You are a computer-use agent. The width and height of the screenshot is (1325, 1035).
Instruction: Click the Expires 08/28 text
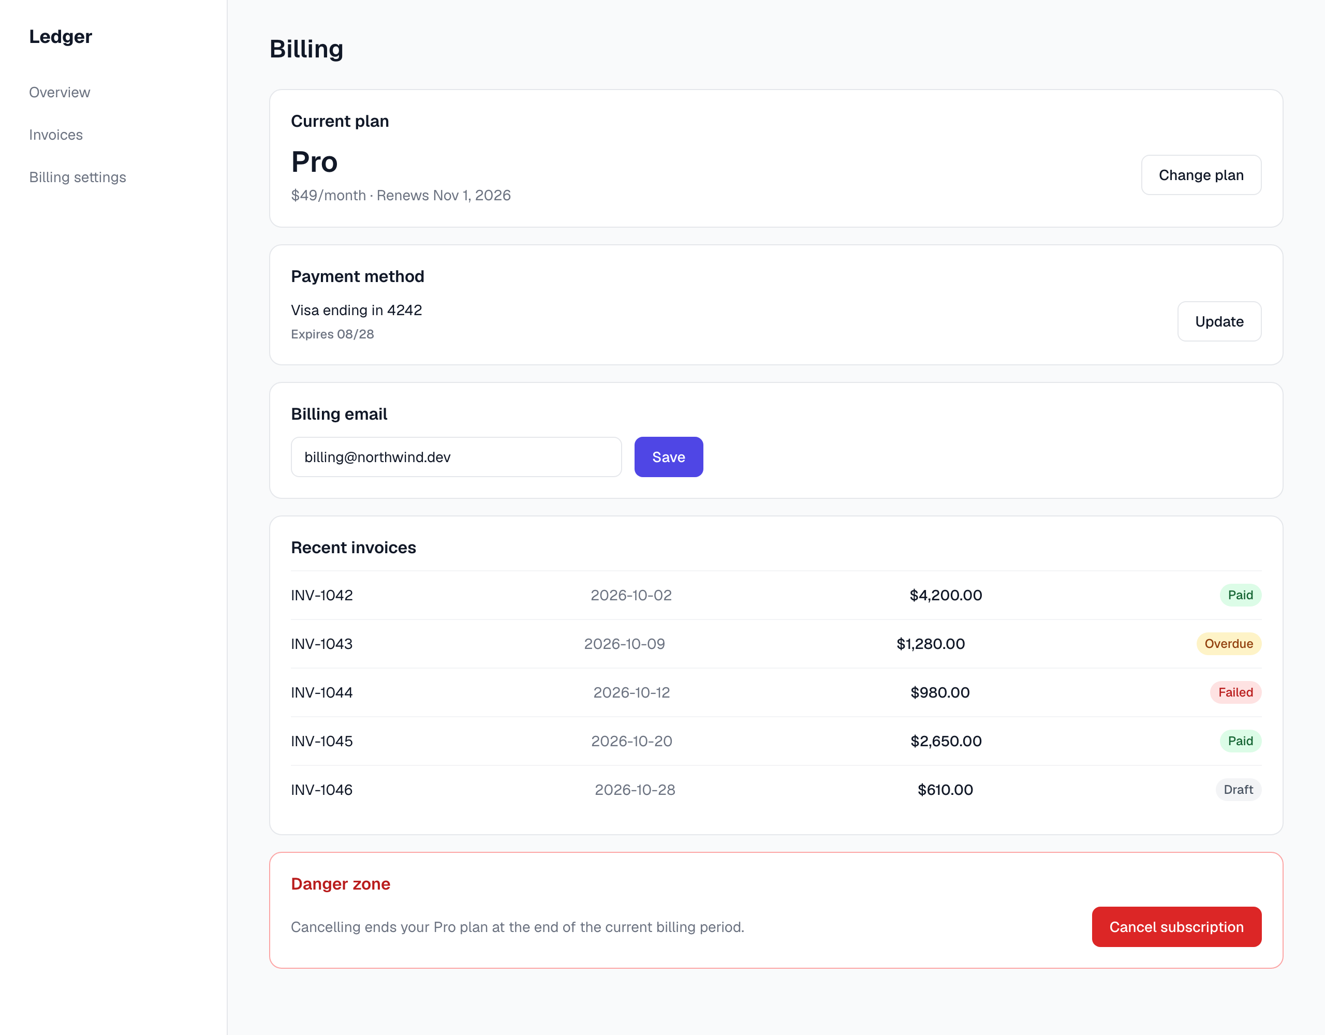(332, 334)
